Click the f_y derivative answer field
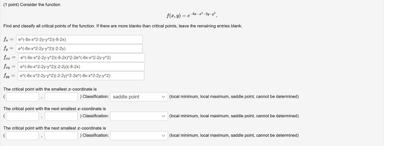 (x=79, y=48)
